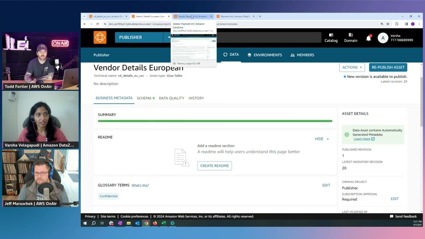Open Cookie preferences in footer
425x239 pixels.
point(134,216)
